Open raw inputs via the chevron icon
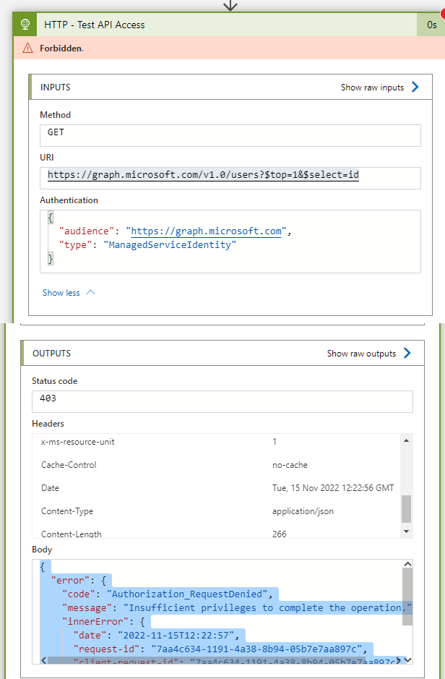This screenshot has width=445, height=679. [x=414, y=86]
